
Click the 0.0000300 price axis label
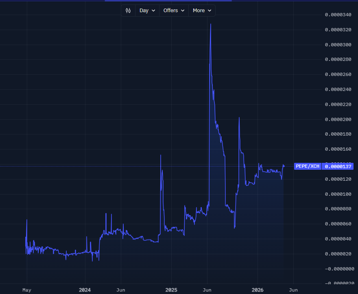pos(338,45)
